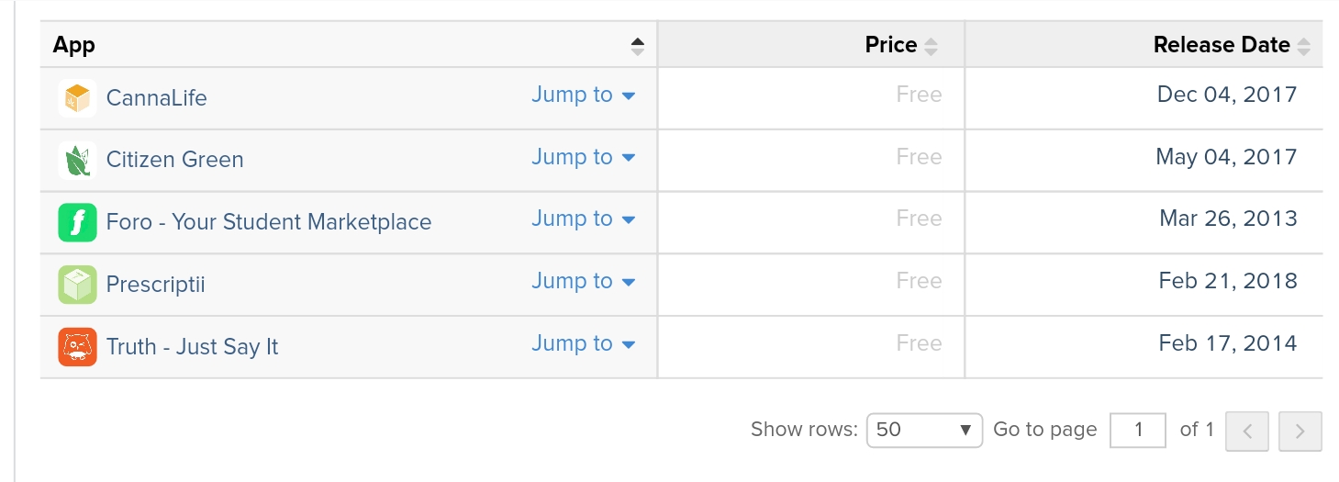Go to the previous page arrow
The image size is (1339, 482).
coord(1247,431)
